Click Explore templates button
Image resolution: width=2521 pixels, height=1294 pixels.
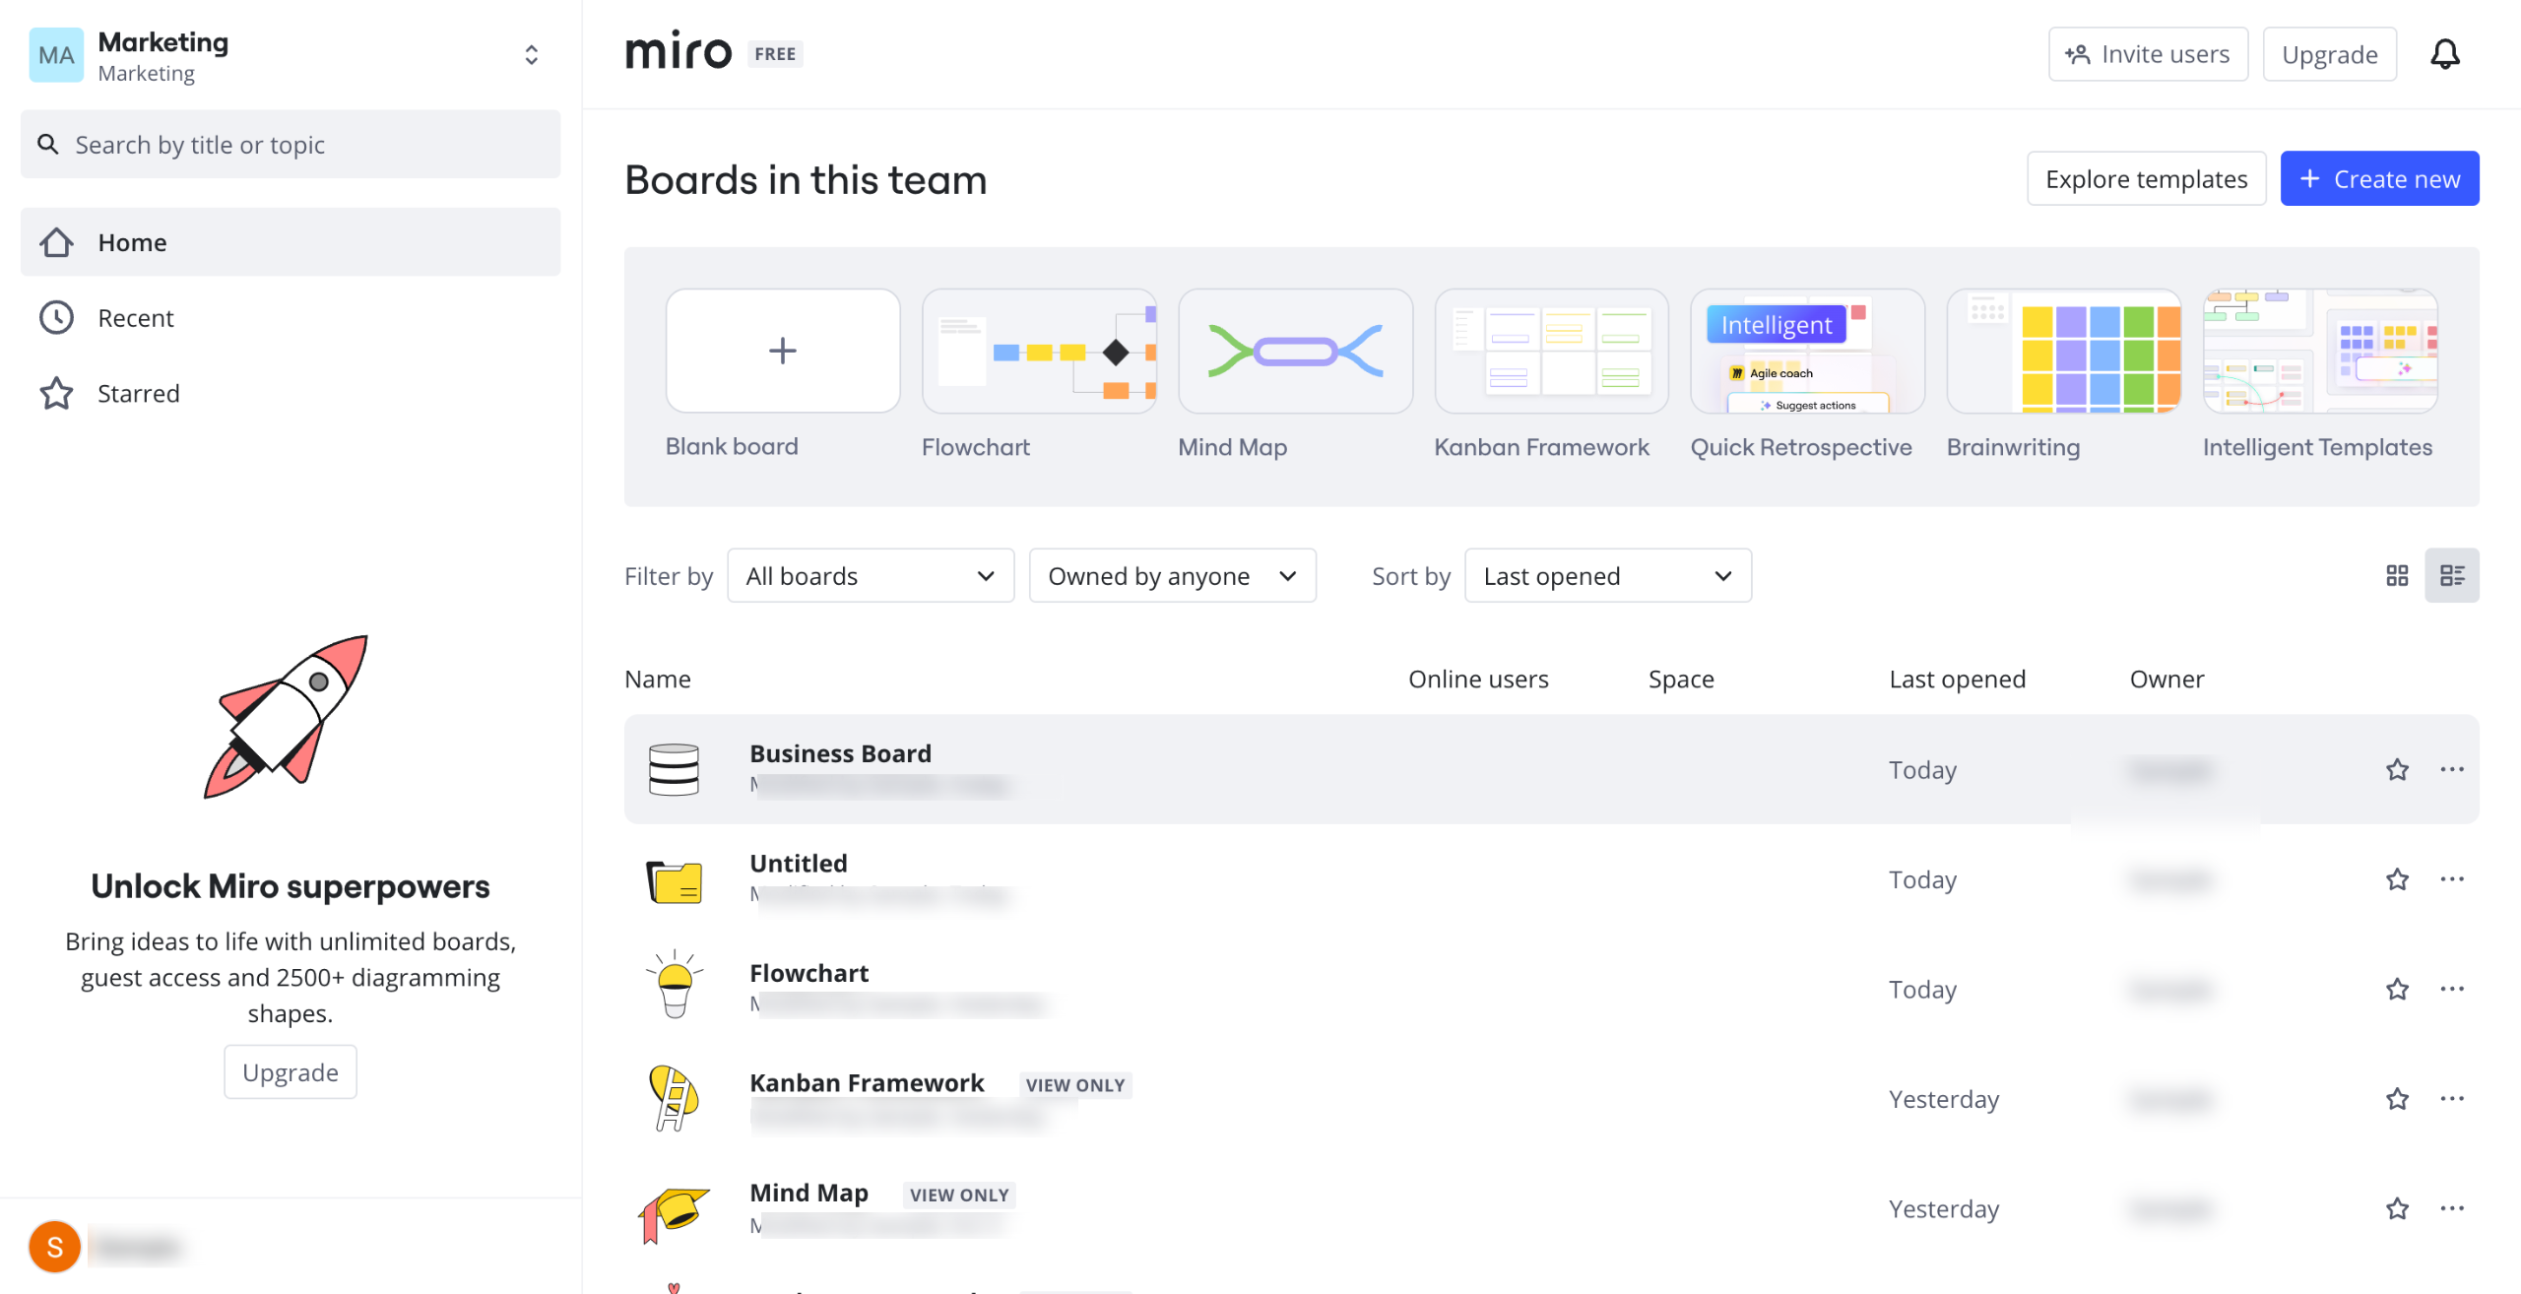2146,179
